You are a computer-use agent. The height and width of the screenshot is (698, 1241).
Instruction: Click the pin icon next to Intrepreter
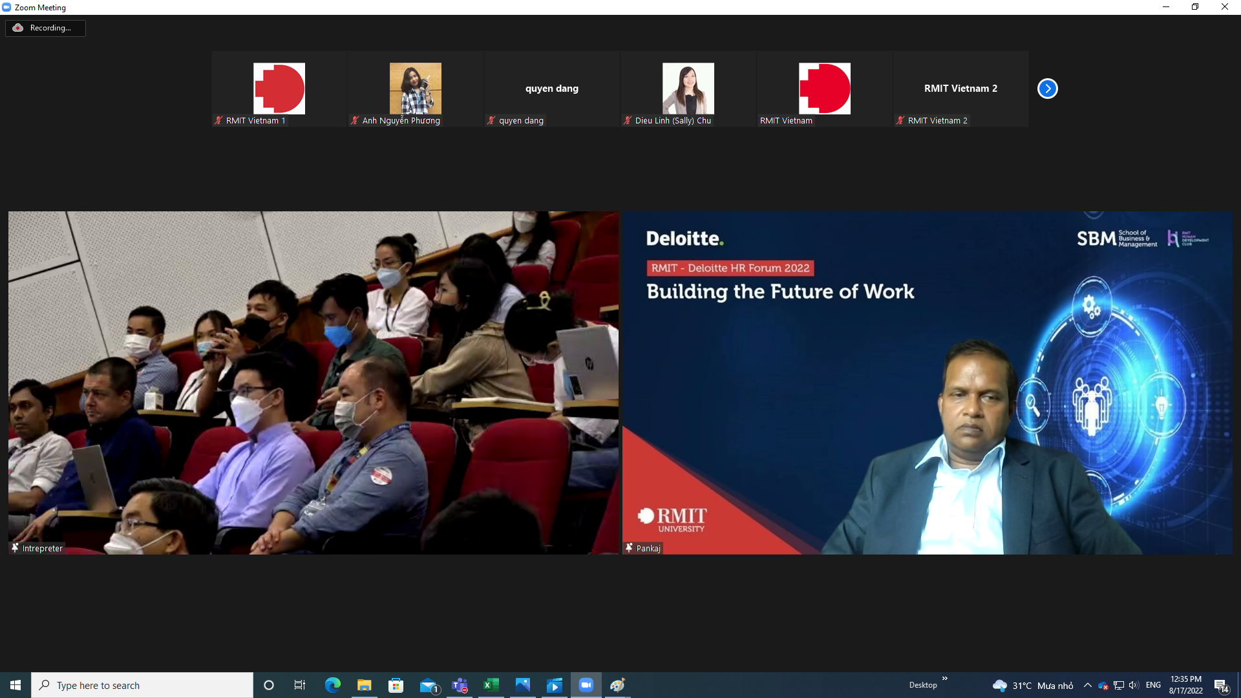(15, 548)
